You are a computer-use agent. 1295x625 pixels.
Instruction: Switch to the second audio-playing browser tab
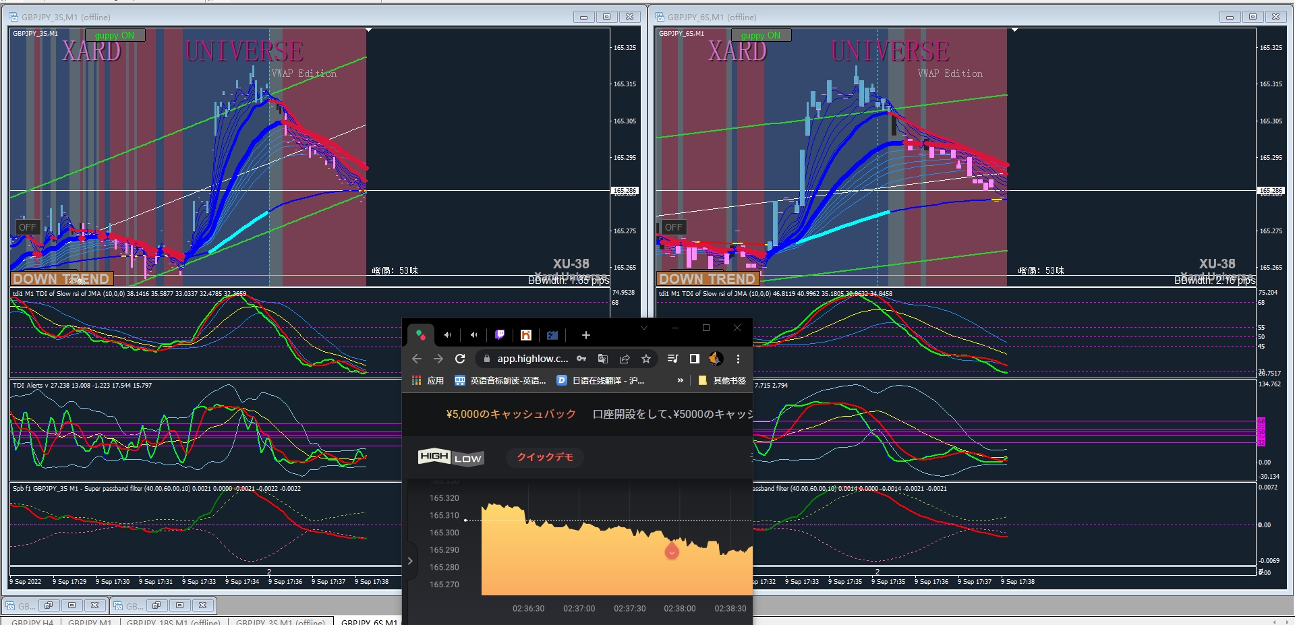click(x=473, y=335)
